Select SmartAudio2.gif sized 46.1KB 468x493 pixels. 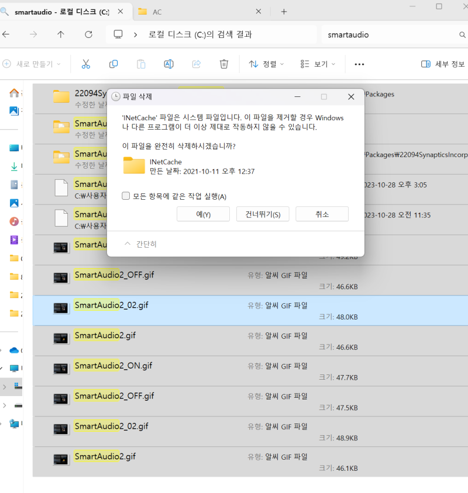tap(250, 462)
